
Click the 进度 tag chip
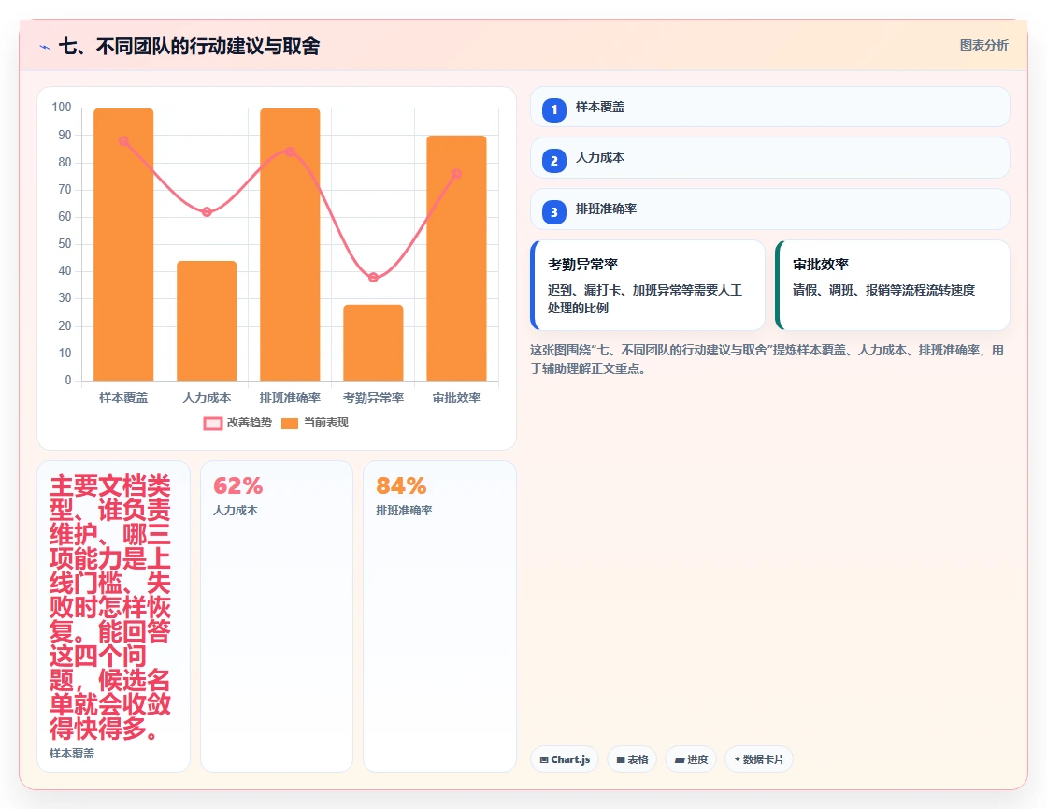coord(691,759)
